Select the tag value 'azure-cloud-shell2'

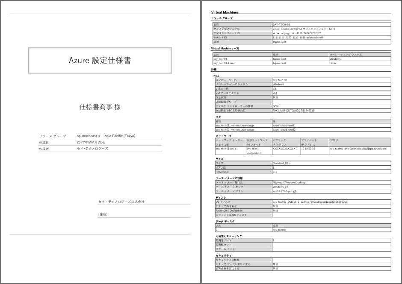click(x=284, y=130)
